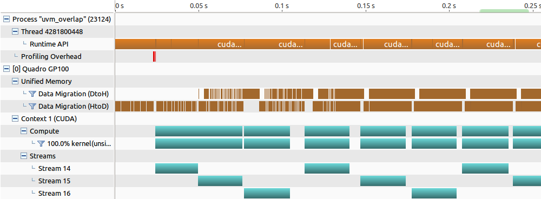Viewport: 541px width, 199px height.
Task: Collapse the Streams group
Action: 23,156
